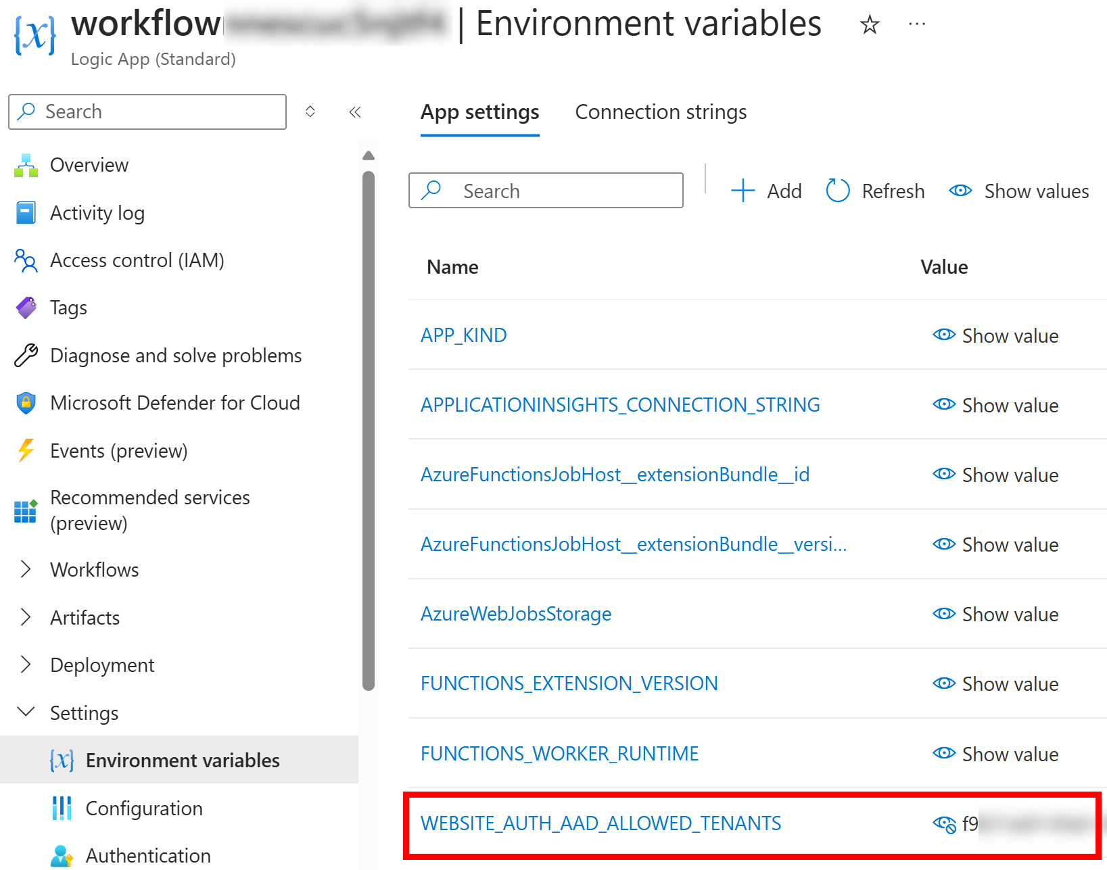Open Events (preview) page
The image size is (1107, 870).
pos(119,451)
